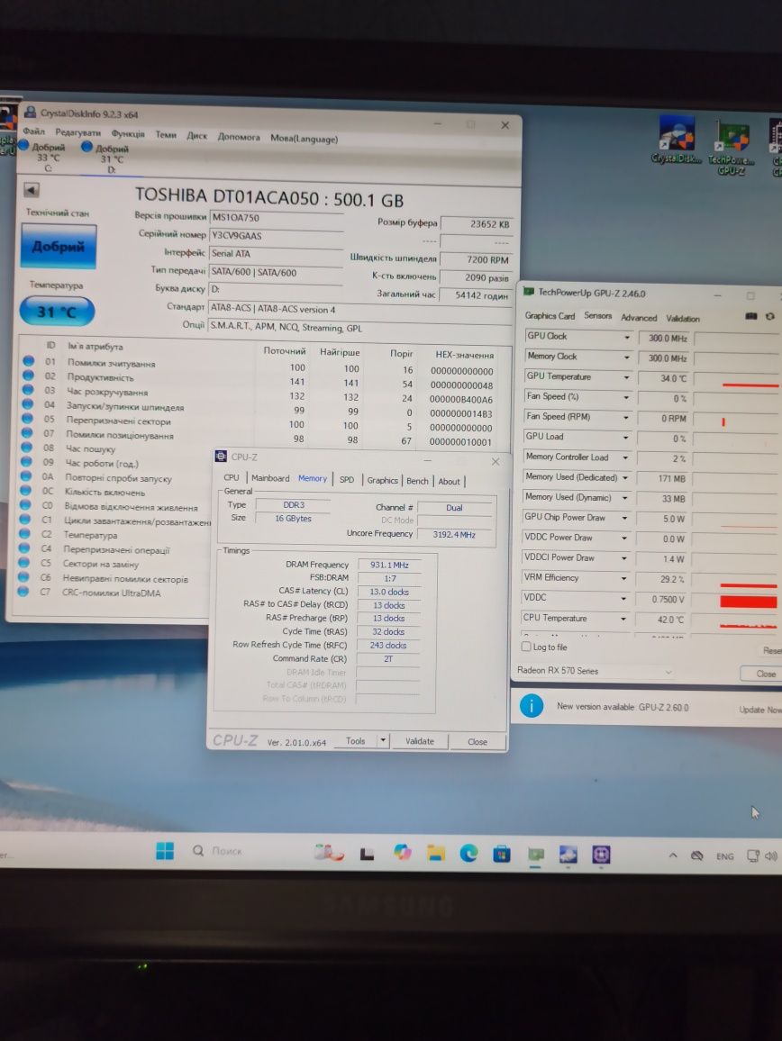Click the GPU-Z refresh icon
The width and height of the screenshot is (782, 1041).
[770, 317]
